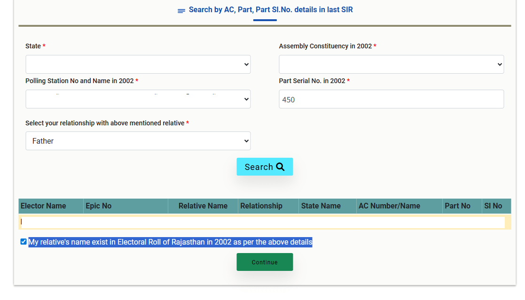The image size is (525, 300).
Task: Choose the Relationship column header
Action: click(261, 206)
